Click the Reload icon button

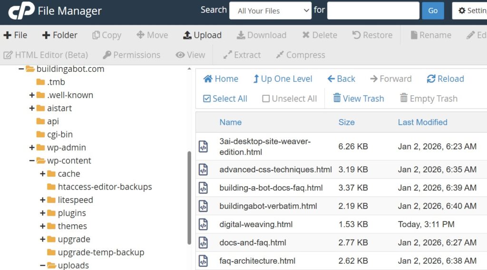click(x=431, y=79)
